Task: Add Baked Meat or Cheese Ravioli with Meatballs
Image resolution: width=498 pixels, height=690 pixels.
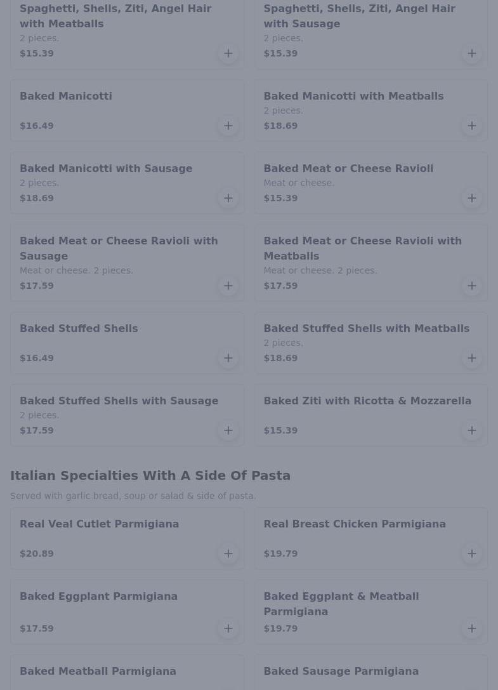Action: tap(471, 286)
